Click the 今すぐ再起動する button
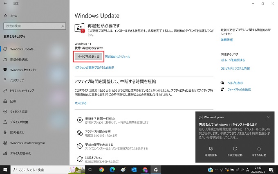 (x=88, y=56)
